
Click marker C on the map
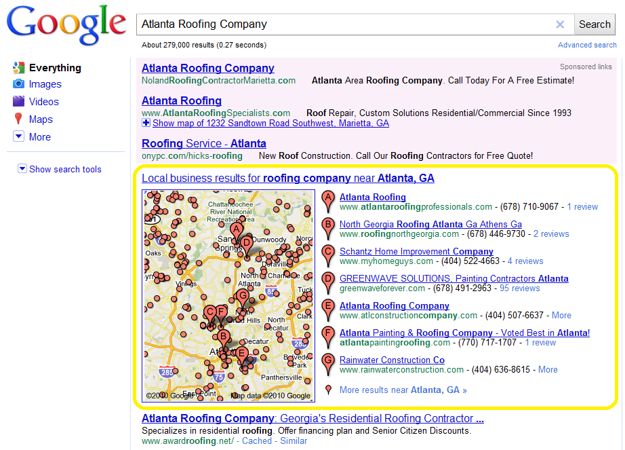pyautogui.click(x=210, y=314)
